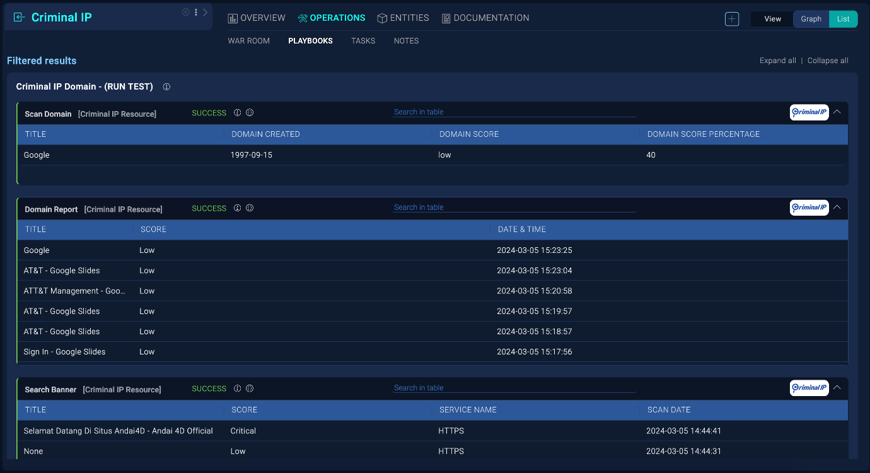The width and height of the screenshot is (870, 473).
Task: Click the Date & Time column header
Action: (522, 230)
